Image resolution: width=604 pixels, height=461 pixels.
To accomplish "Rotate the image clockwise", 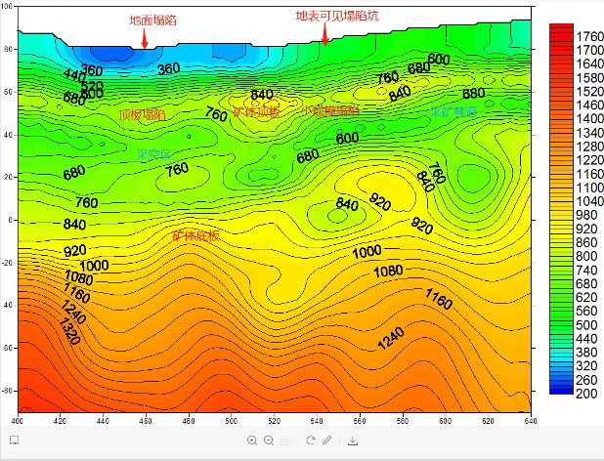I will [x=311, y=440].
